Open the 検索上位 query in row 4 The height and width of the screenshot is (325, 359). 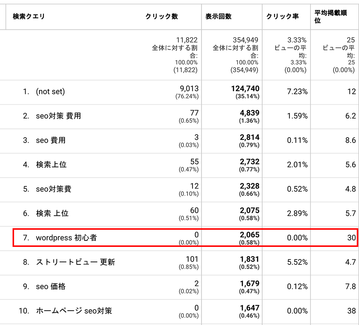pyautogui.click(x=51, y=164)
